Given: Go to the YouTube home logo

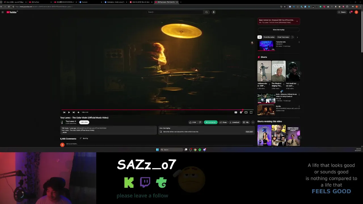Looking at the screenshot, I should coord(12,12).
